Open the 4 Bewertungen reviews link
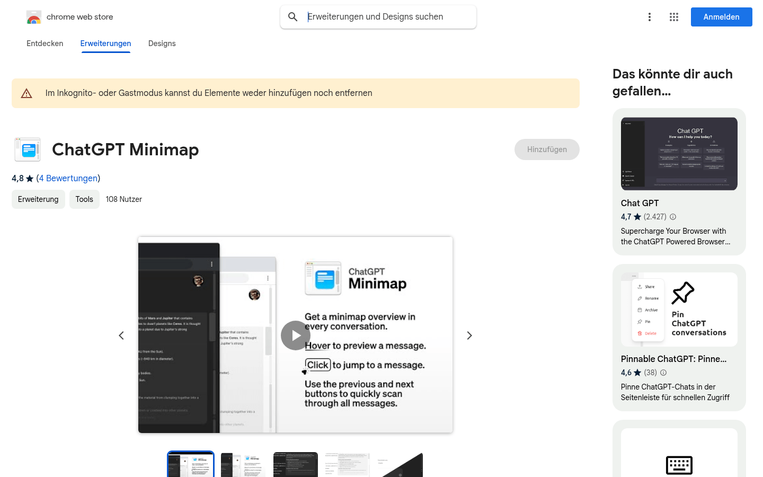The width and height of the screenshot is (763, 477). click(x=68, y=179)
